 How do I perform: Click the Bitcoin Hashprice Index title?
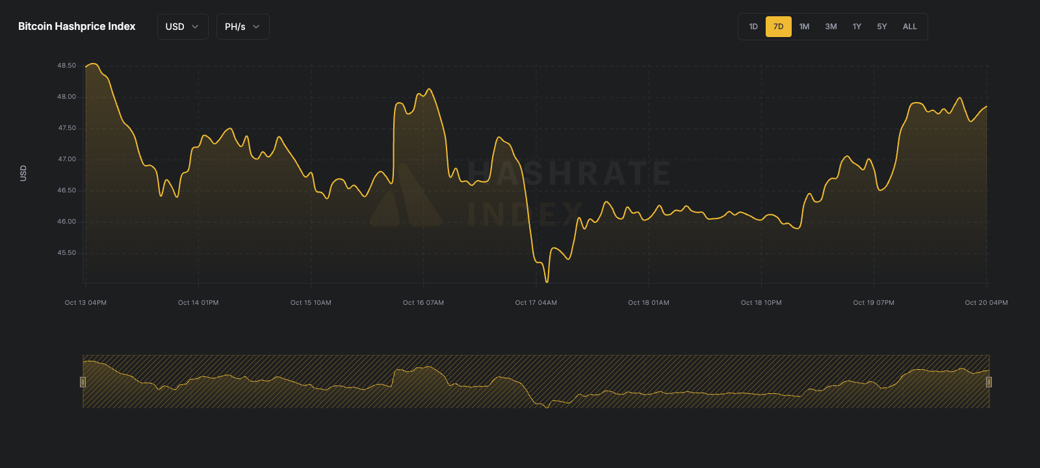(77, 27)
